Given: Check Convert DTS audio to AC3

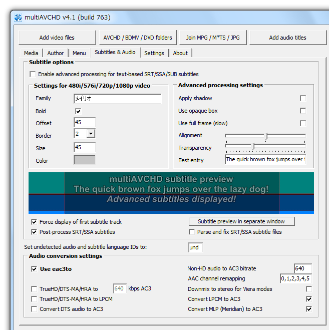Looking at the screenshot, I should pyautogui.click(x=34, y=309).
